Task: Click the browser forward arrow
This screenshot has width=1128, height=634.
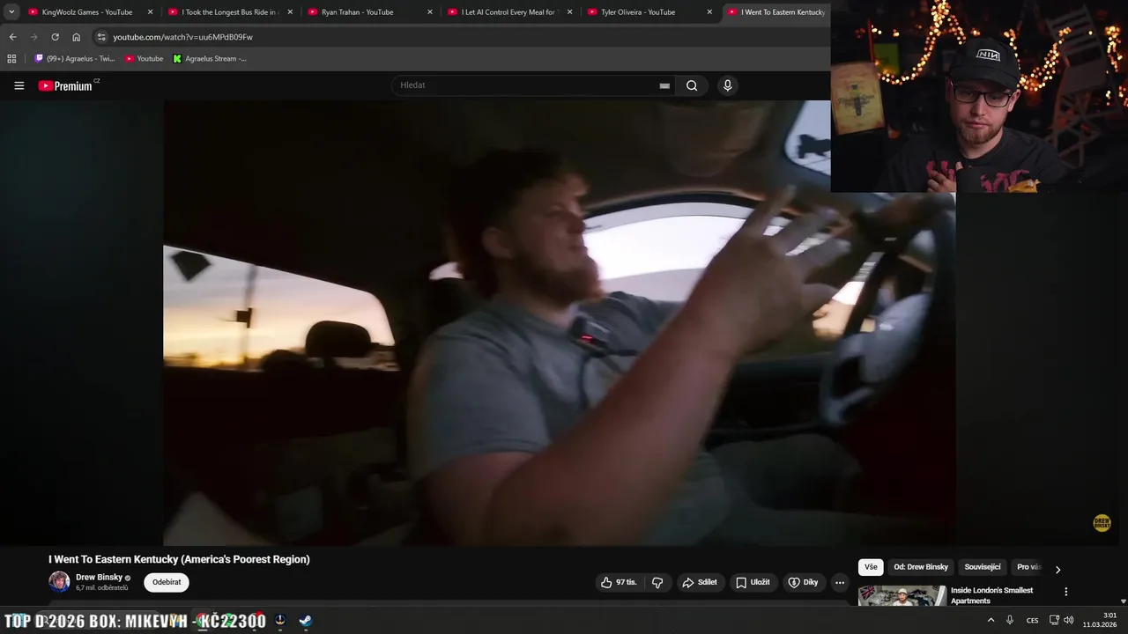Action: 33,37
